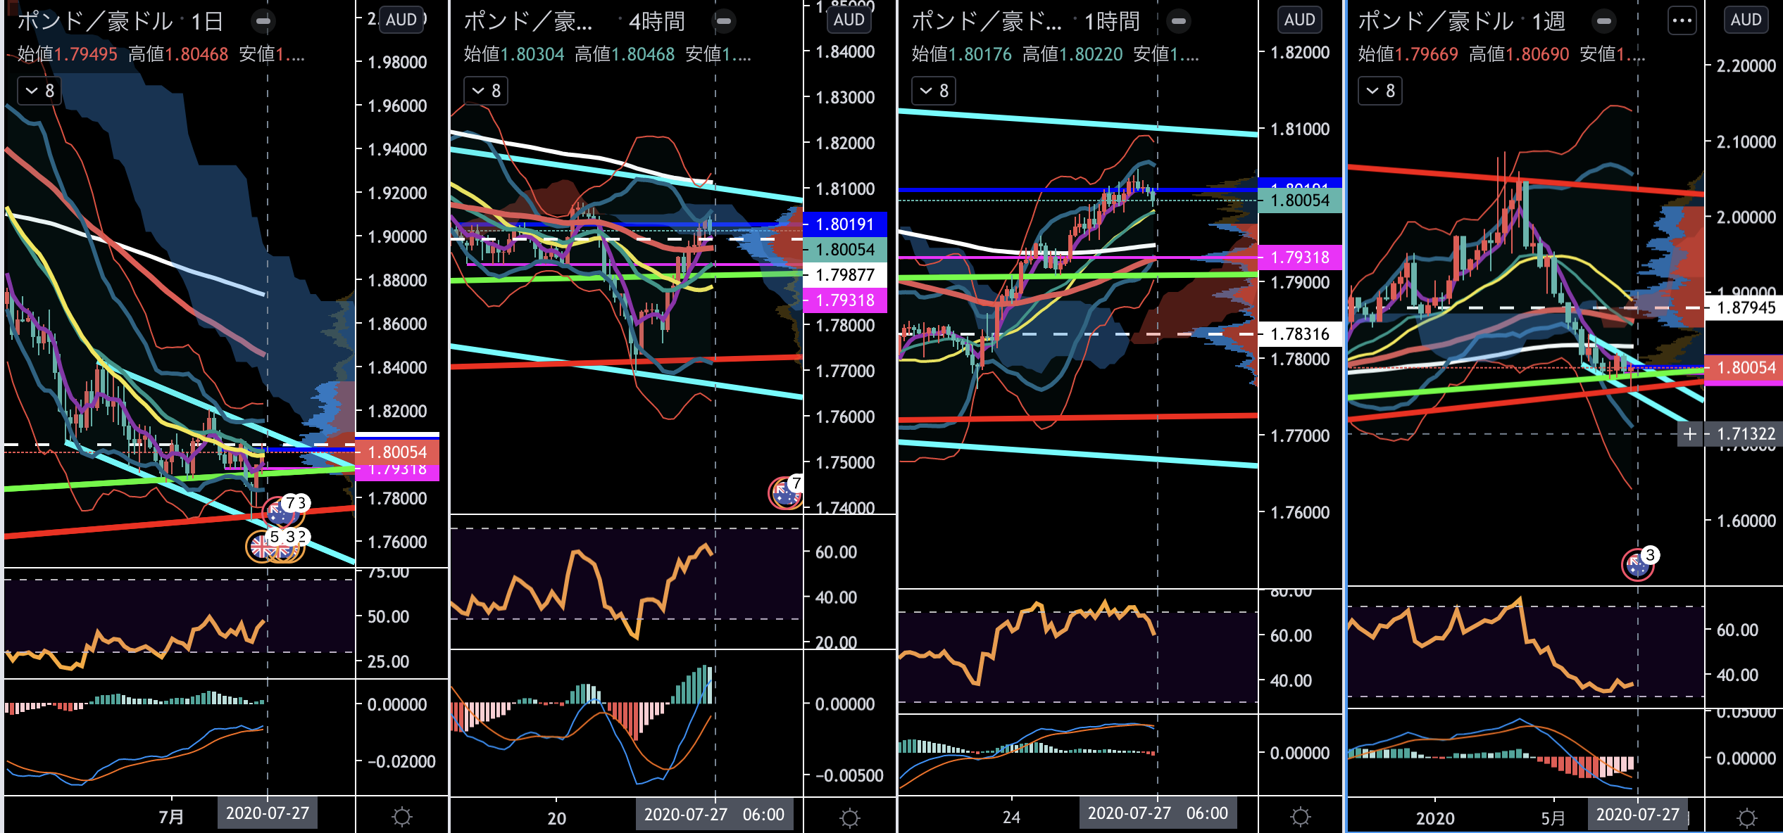Click the 2020-07-27 06:00 time label in 1-hour chart
Screen dimensions: 1783x833
pyautogui.click(x=1157, y=813)
